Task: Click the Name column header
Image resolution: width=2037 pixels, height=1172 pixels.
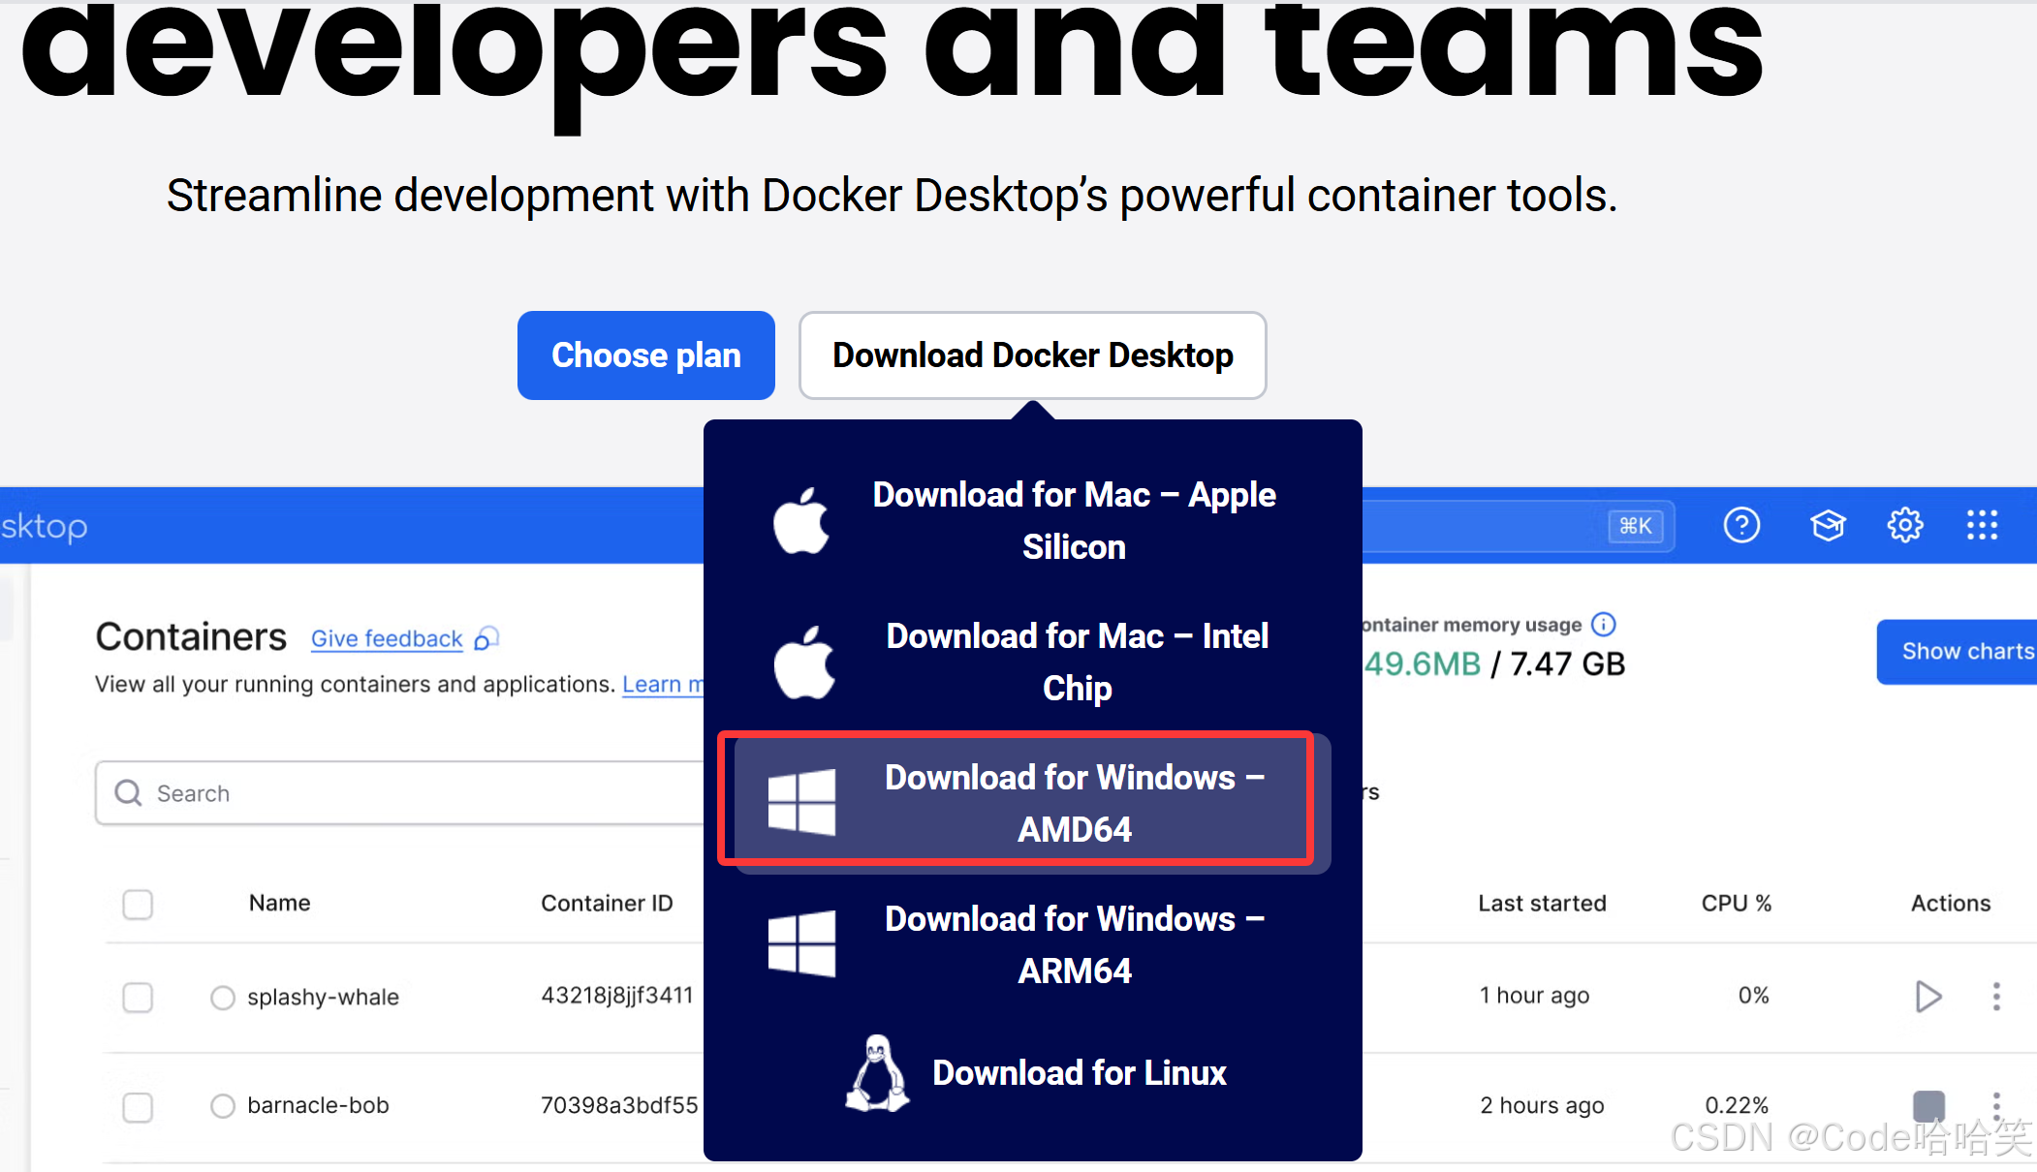Action: (x=280, y=903)
